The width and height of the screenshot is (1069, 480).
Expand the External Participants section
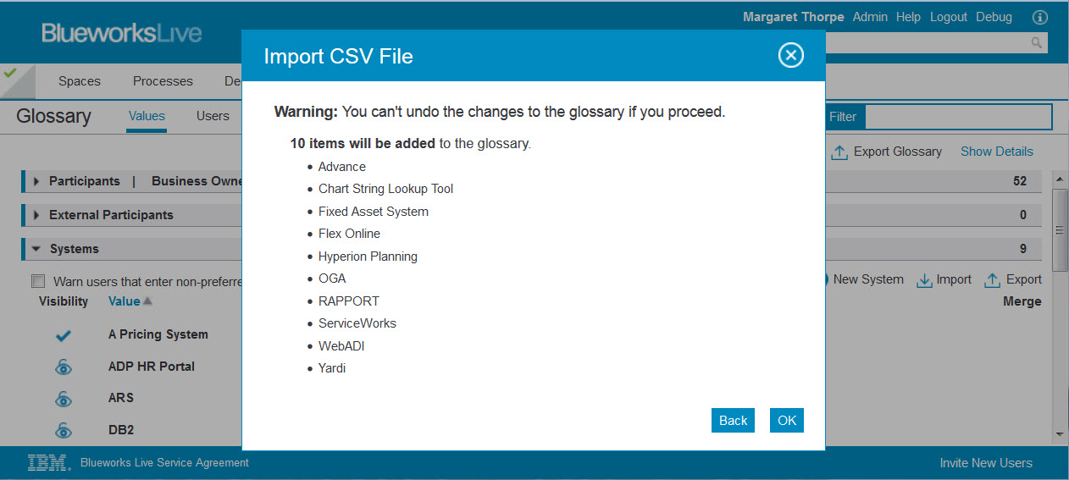pos(36,215)
